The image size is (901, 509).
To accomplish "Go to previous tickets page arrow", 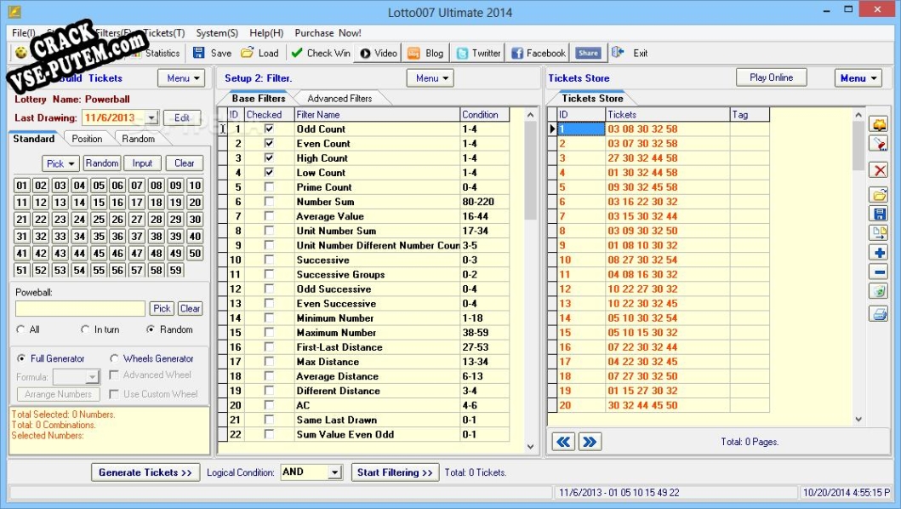I will tap(564, 442).
